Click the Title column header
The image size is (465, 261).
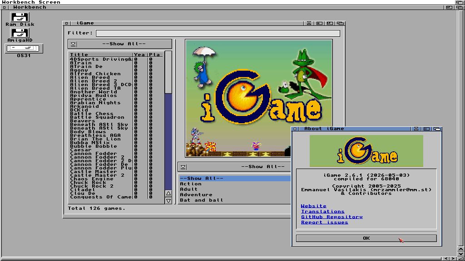point(101,55)
